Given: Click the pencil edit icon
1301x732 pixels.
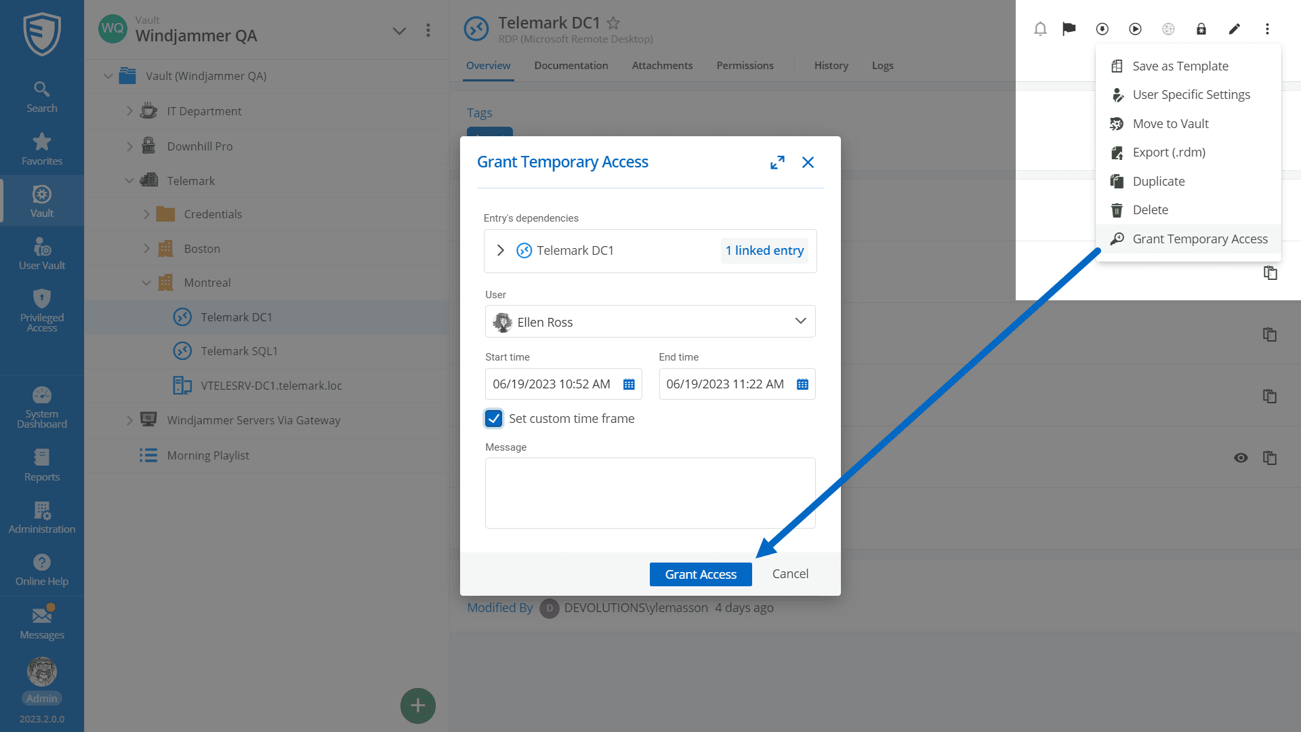Looking at the screenshot, I should click(1234, 28).
